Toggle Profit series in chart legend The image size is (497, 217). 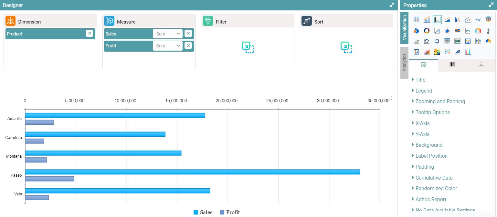230,212
